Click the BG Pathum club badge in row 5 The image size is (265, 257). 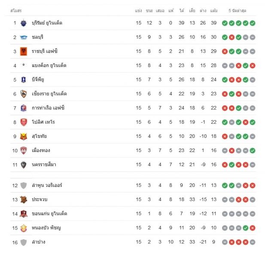(x=24, y=80)
